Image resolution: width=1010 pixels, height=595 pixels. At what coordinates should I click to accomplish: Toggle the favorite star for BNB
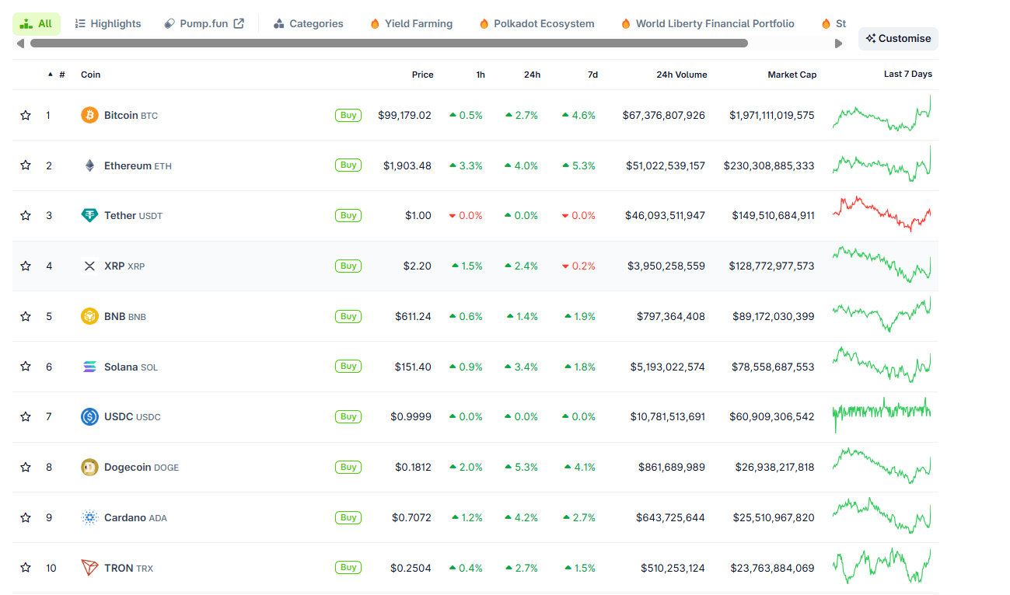(x=25, y=316)
